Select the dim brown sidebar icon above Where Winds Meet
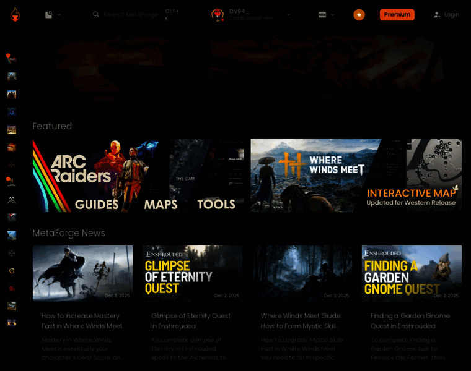 click(x=12, y=165)
